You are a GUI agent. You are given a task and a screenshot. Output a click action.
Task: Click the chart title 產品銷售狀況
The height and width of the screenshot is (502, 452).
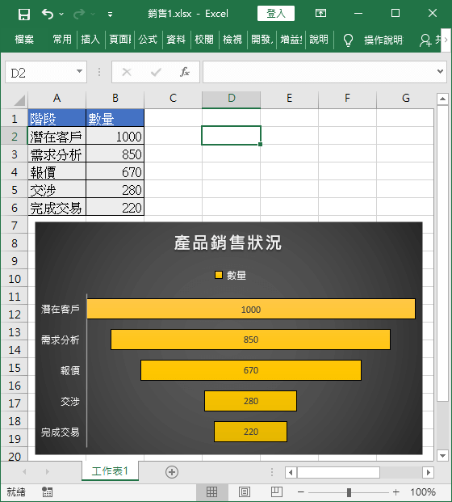pyautogui.click(x=228, y=243)
